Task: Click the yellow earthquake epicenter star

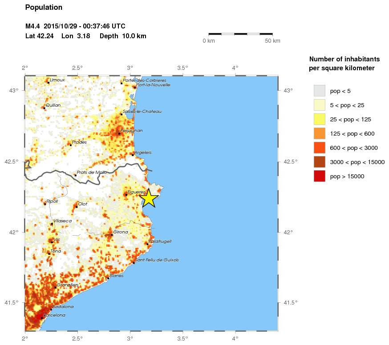Action: 149,197
